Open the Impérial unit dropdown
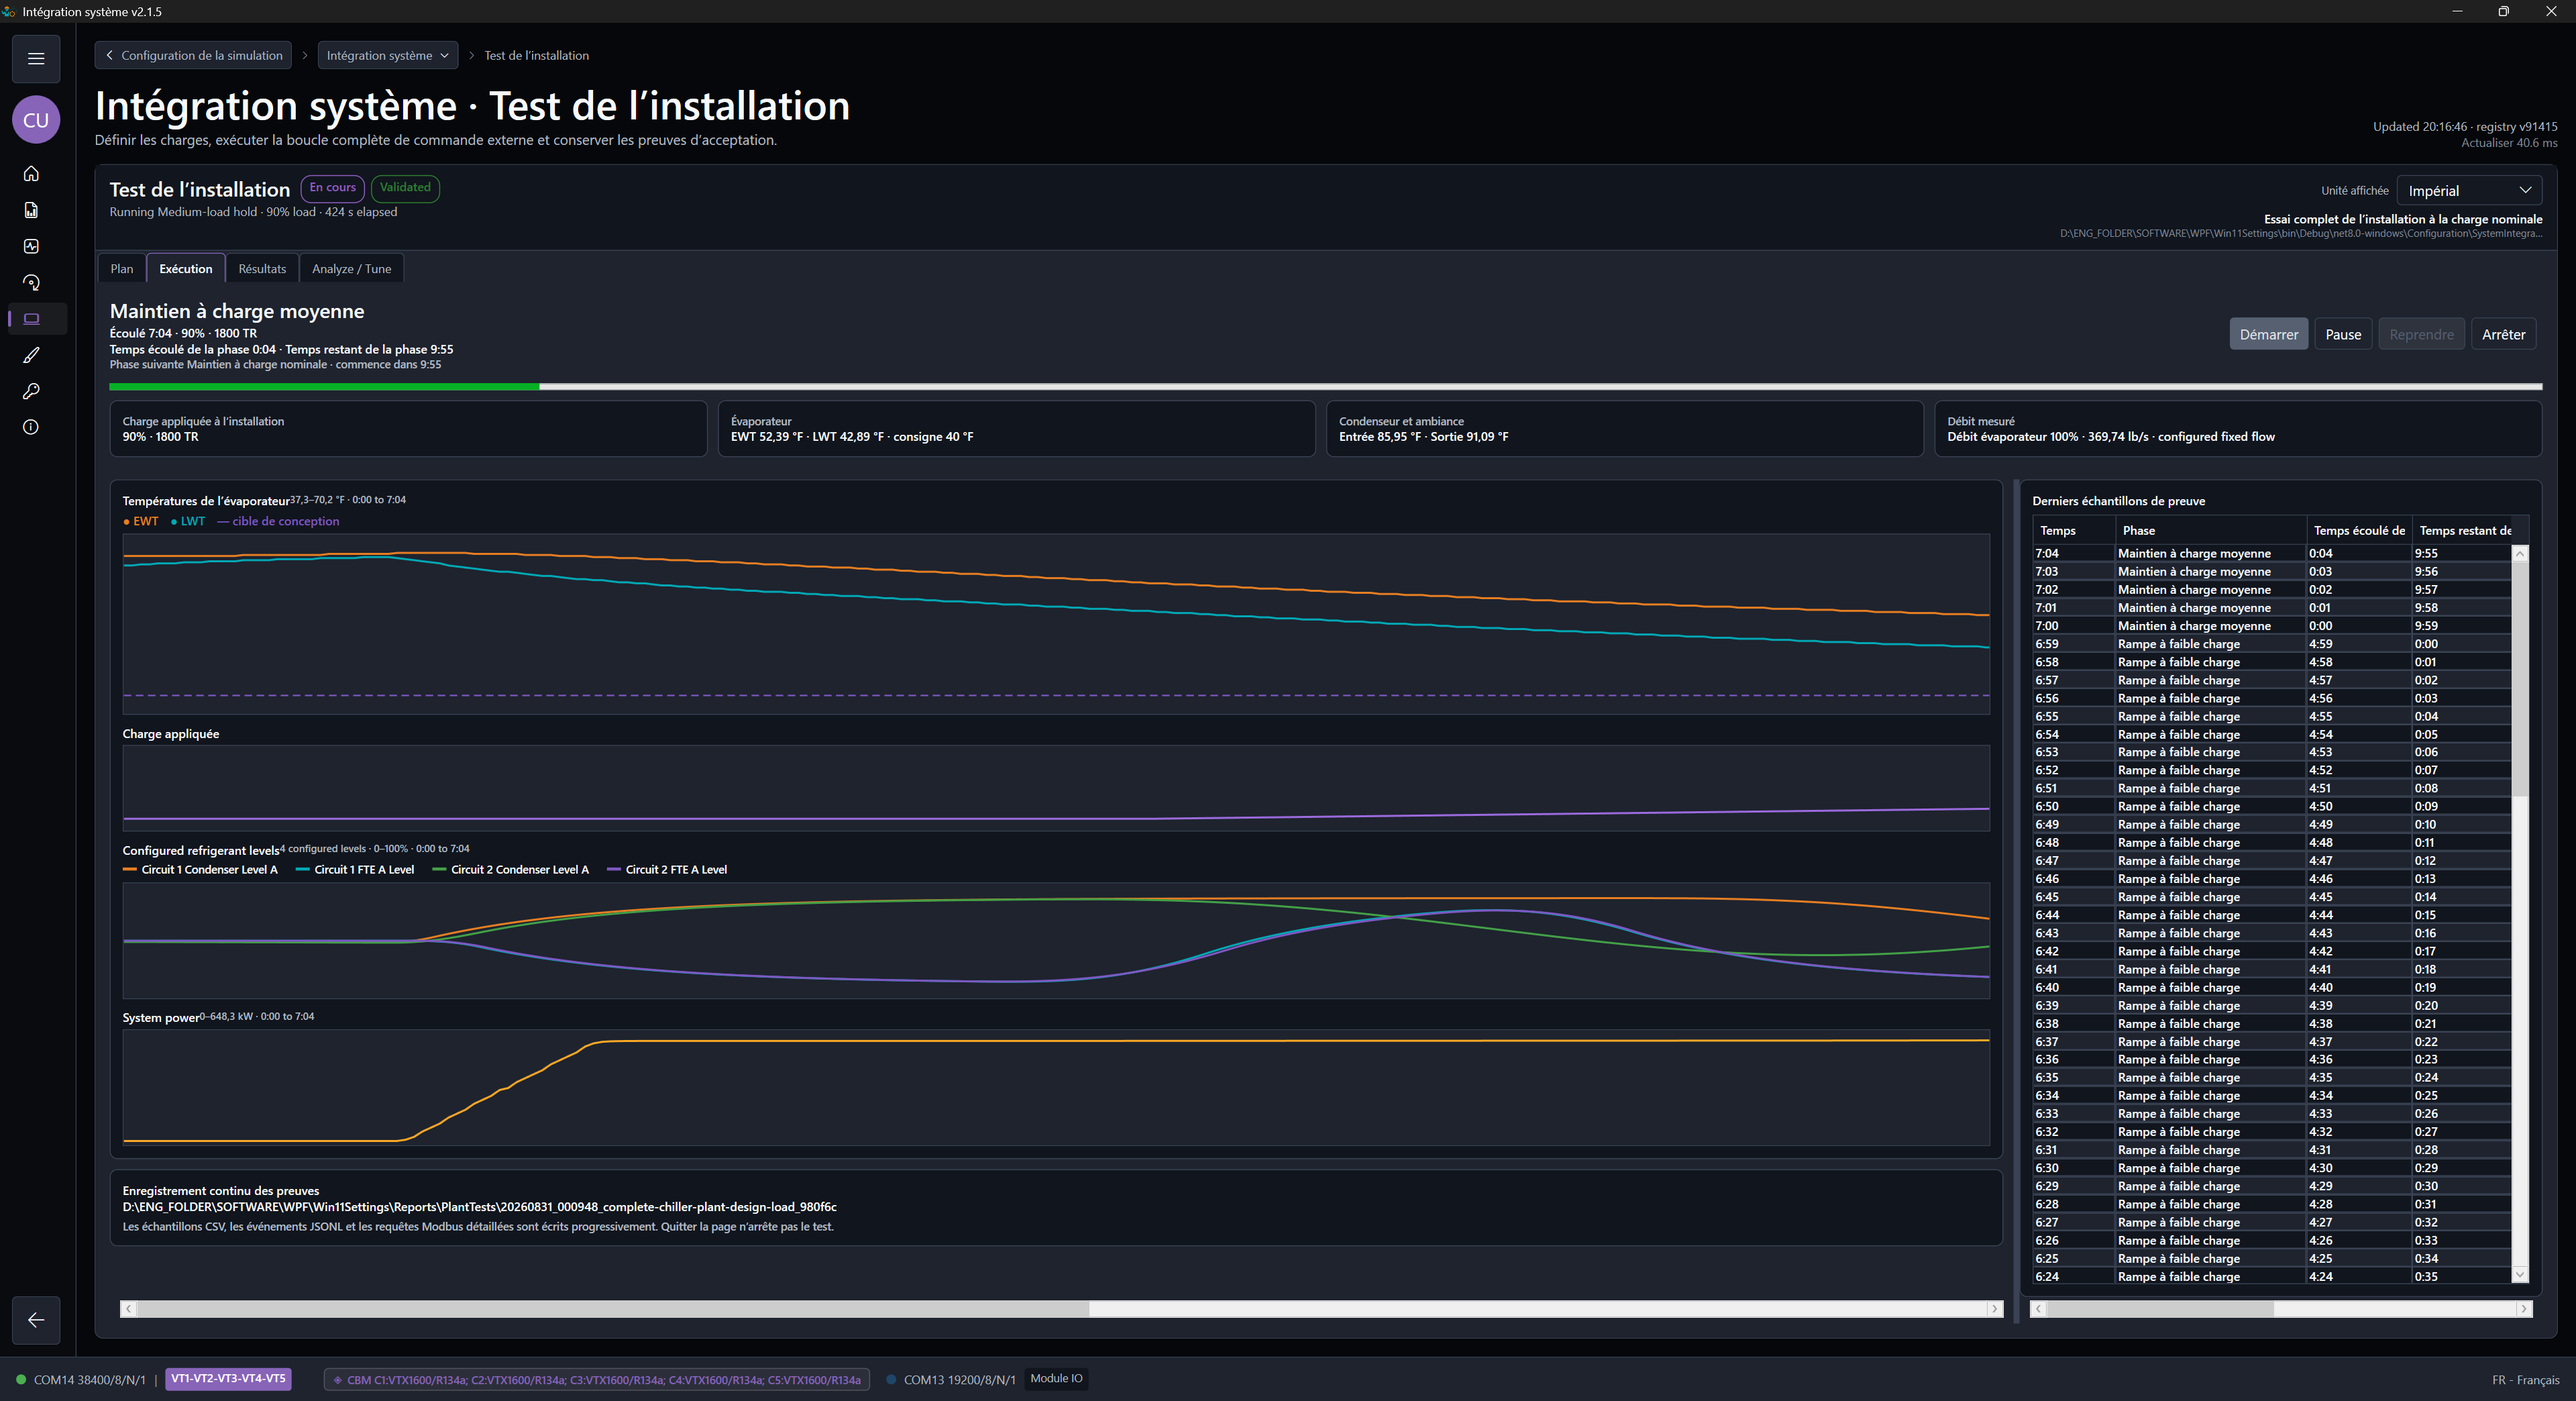Viewport: 2576px width, 1401px height. click(2469, 190)
